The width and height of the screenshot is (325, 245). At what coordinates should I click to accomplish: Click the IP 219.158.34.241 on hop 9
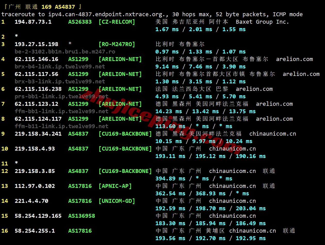[x=38, y=134]
